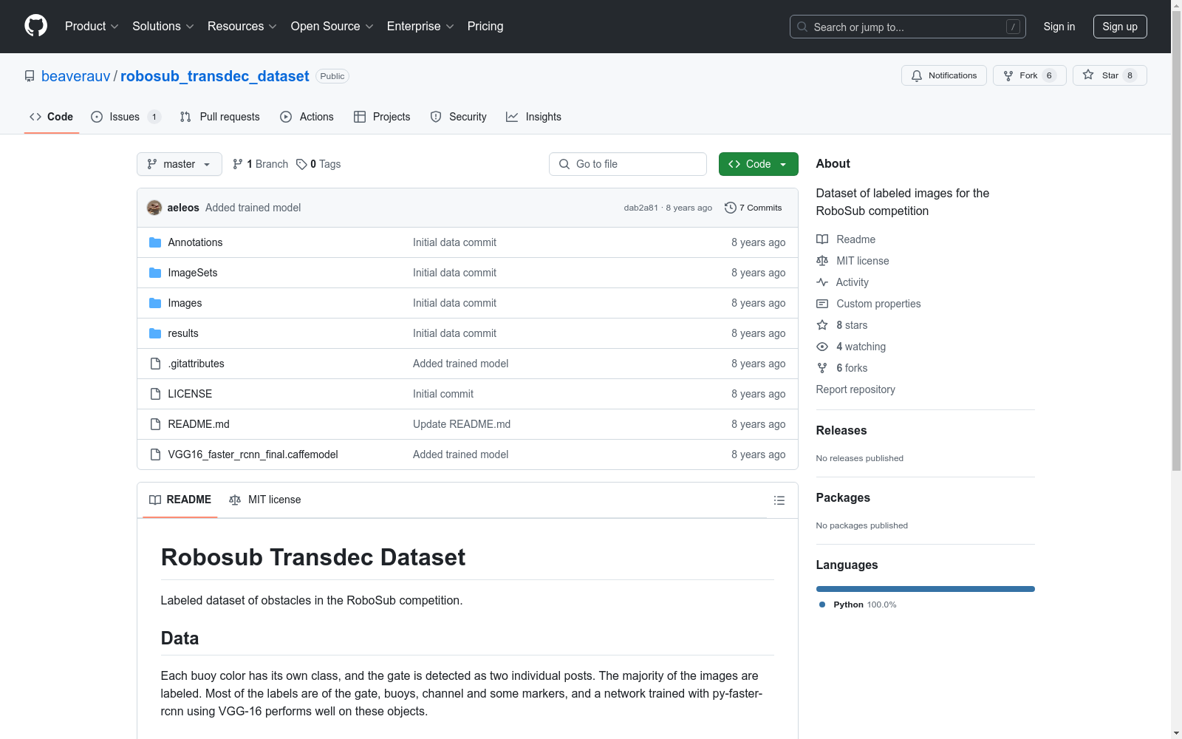This screenshot has width=1182, height=739.
Task: Open the Pricing page
Action: coord(485,27)
